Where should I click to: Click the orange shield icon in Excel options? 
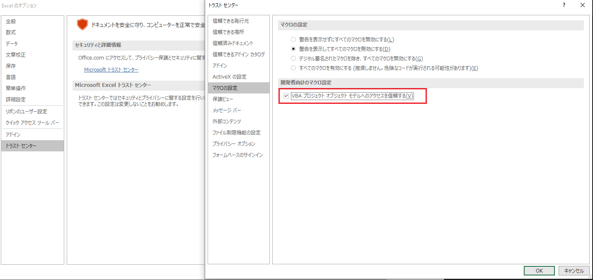pyautogui.click(x=82, y=24)
